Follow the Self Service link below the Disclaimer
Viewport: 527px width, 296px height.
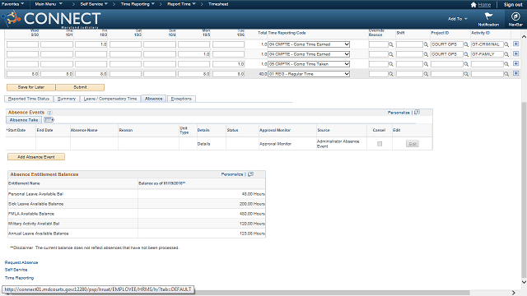click(x=16, y=270)
